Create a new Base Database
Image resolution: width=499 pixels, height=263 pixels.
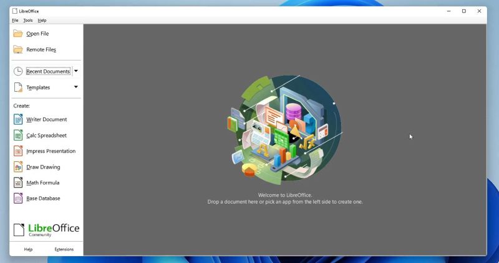43,198
